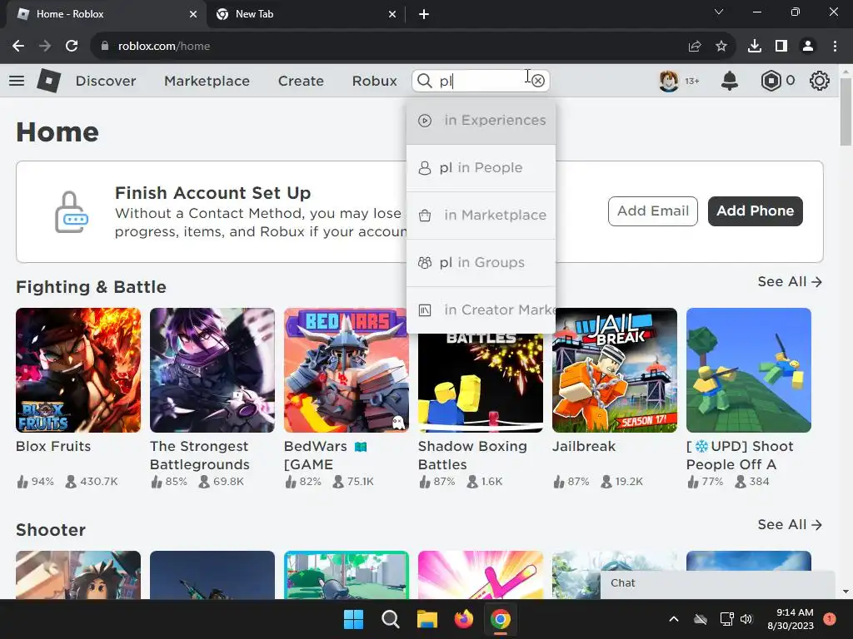
Task: Search pl in Experiences
Action: pos(481,121)
